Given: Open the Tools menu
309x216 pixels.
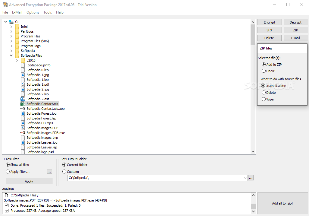Looking at the screenshot, I should (48, 12).
